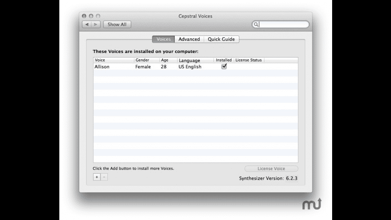Go back with the left arrow button

pos(87,24)
